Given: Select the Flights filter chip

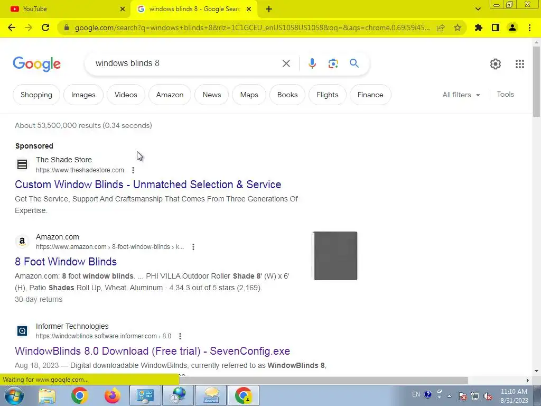Looking at the screenshot, I should [328, 95].
